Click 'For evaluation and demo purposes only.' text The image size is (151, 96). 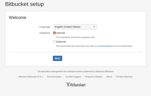pyautogui.click(x=76, y=37)
